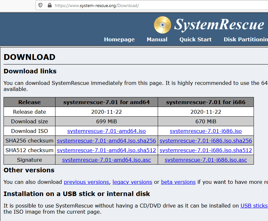Click the 'Download ISO' row label
This screenshot has width=268, height=221.
(29, 131)
